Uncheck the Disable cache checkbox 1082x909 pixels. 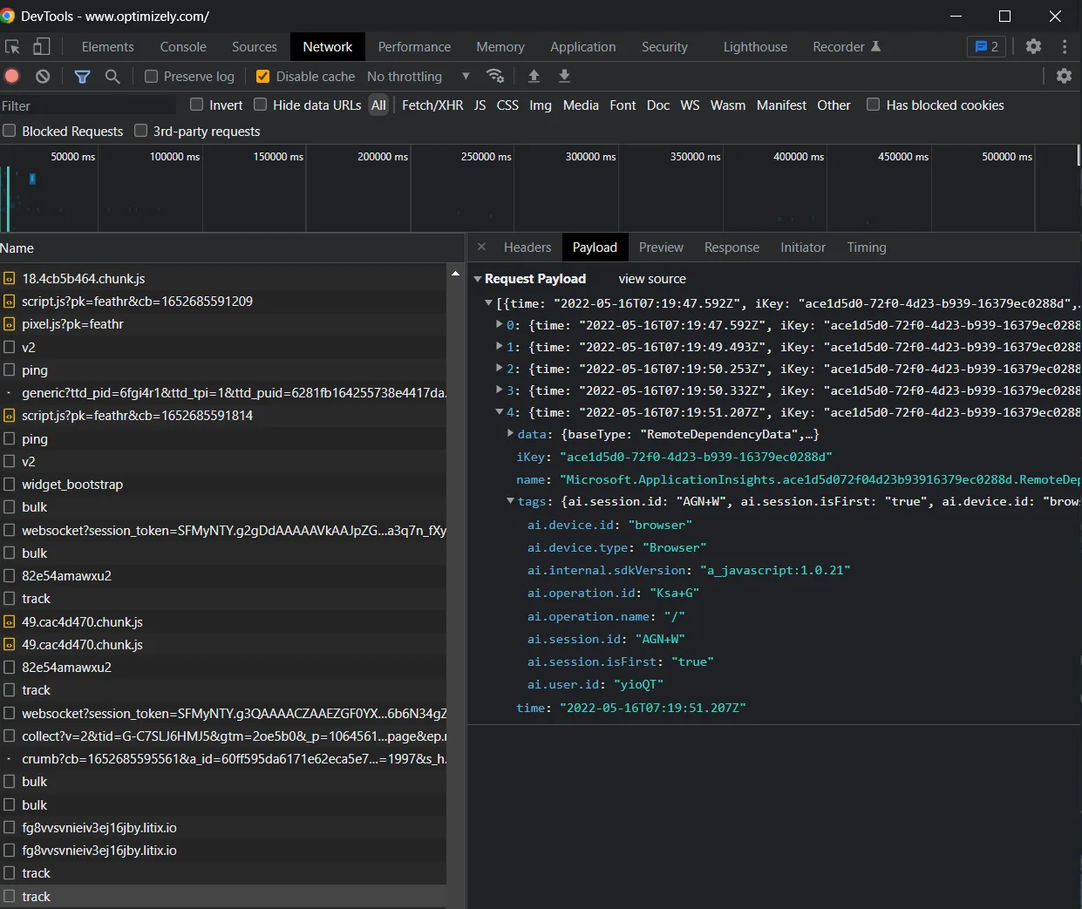pyautogui.click(x=262, y=77)
